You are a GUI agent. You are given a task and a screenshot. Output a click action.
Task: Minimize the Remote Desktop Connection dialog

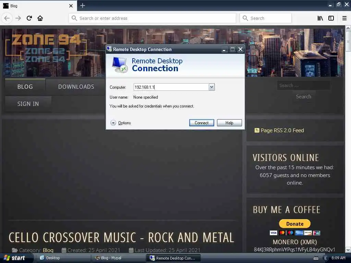pyautogui.click(x=224, y=49)
